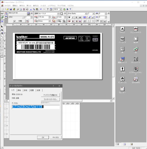Open the Edit menu
Image resolution: width=147 pixels, height=149 pixels.
[x=15, y=6]
